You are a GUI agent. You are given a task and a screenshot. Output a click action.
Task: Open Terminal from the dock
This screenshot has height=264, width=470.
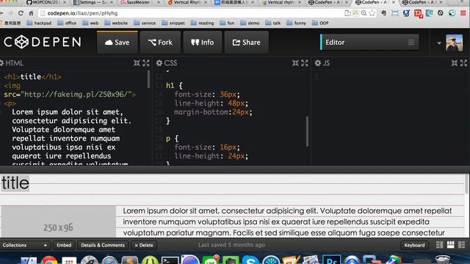point(170,260)
